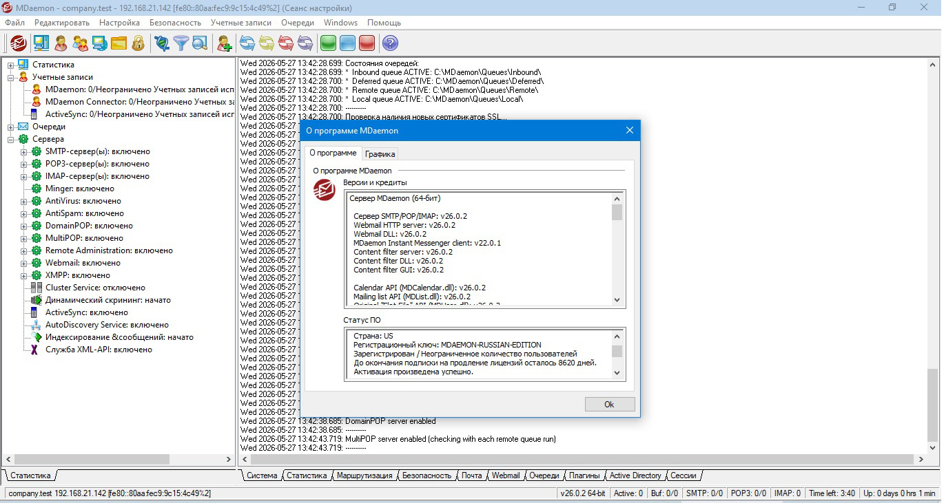Click the 'v26.0.2 64-bit' status bar entry
Screen dimensions: 946x503
582,493
